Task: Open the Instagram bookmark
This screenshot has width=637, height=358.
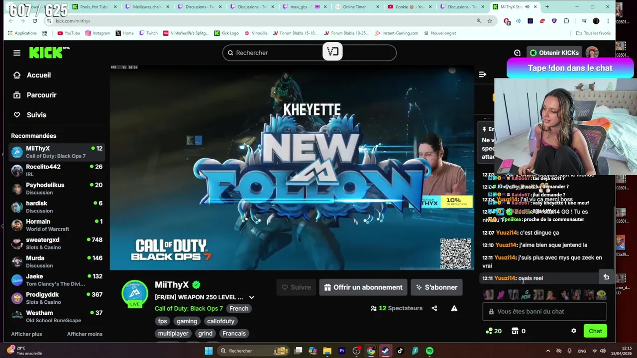Action: point(98,33)
